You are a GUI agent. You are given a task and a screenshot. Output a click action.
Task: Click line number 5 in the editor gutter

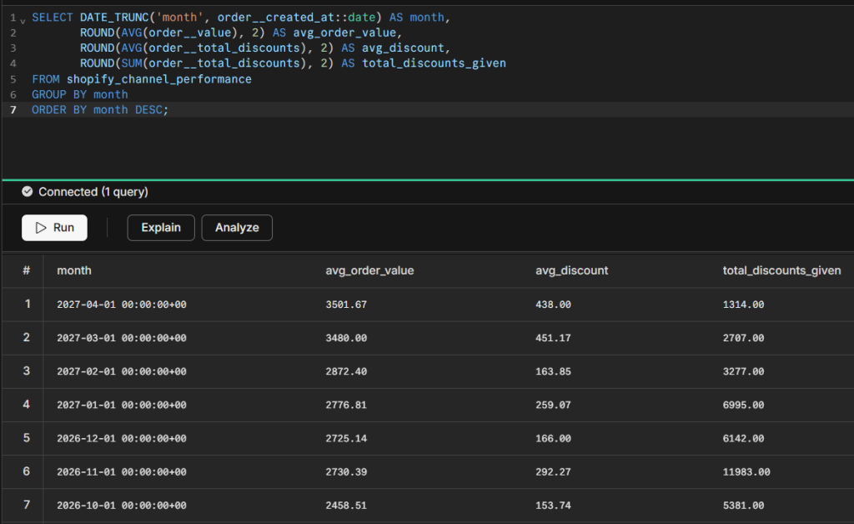13,79
